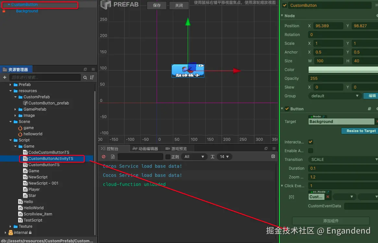Image resolution: width=378 pixels, height=243 pixels.
Task: Click green Y-axis move gizmo arrow
Action: tap(188, 22)
